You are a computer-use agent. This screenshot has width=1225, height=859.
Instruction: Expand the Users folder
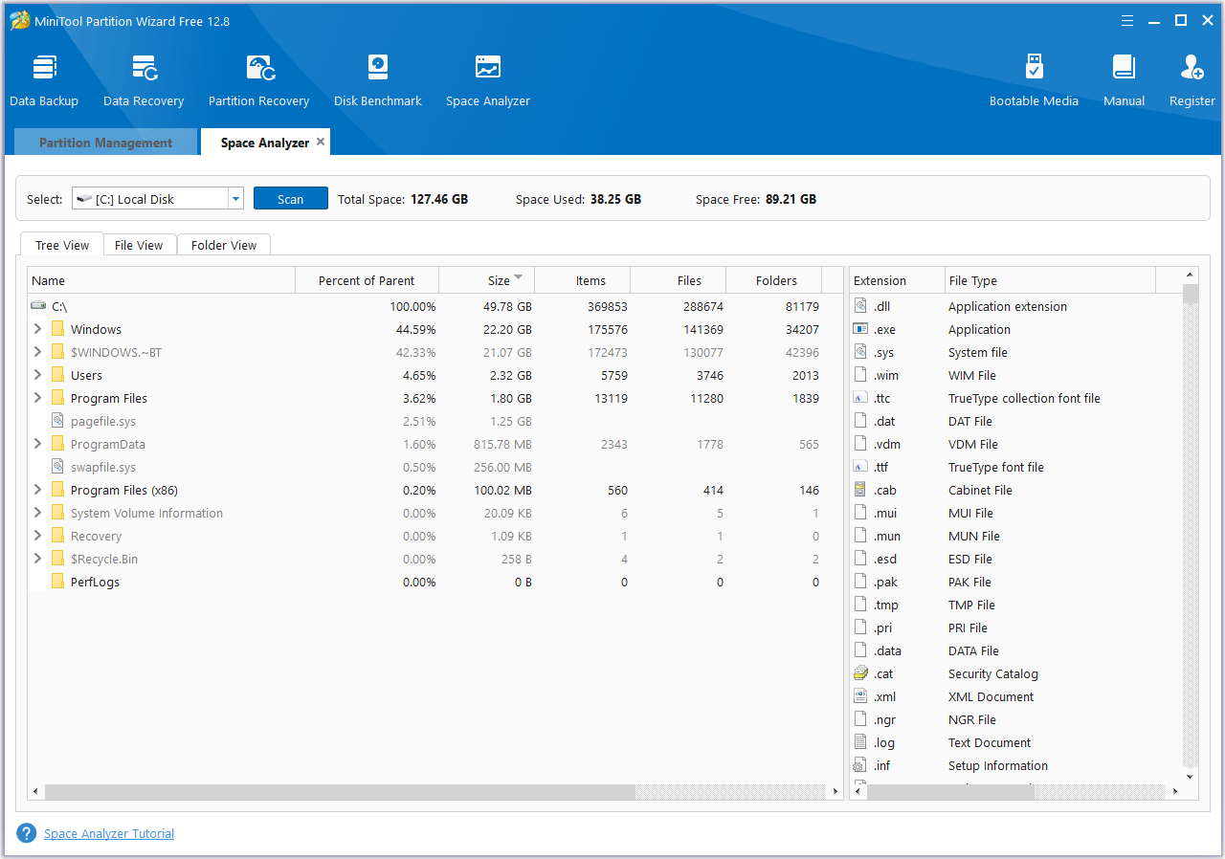click(x=37, y=375)
